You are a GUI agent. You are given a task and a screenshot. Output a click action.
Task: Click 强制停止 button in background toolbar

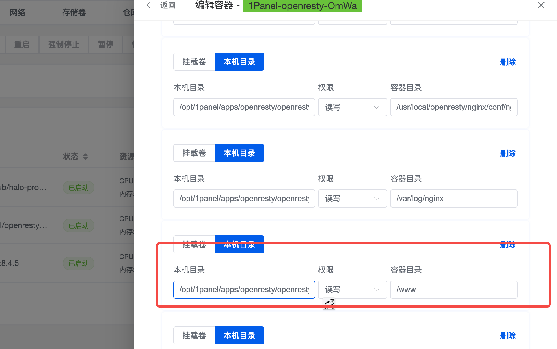64,44
